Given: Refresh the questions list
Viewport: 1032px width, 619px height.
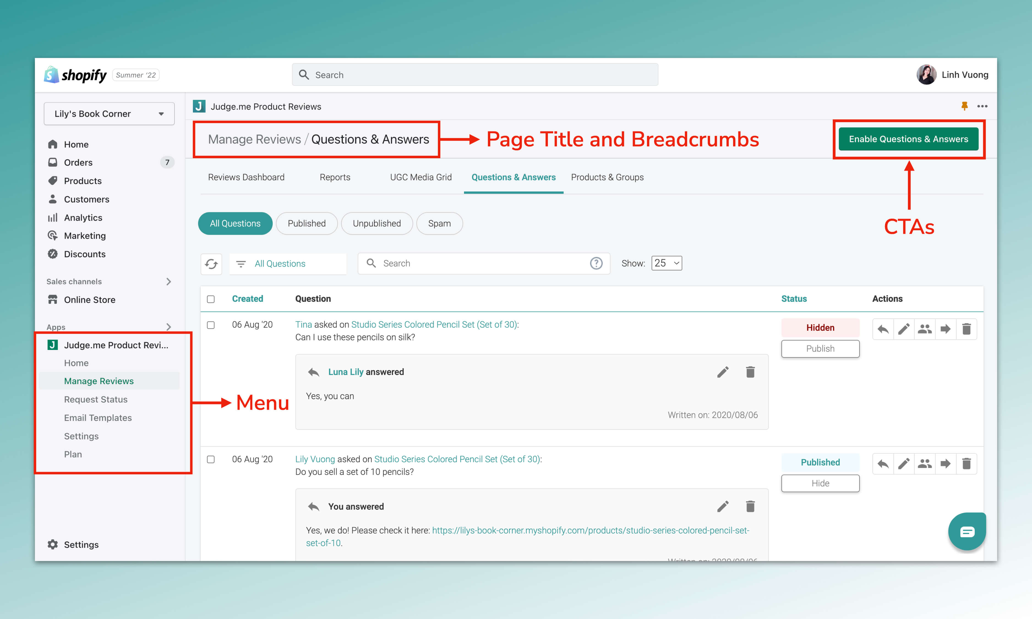Looking at the screenshot, I should pos(211,264).
